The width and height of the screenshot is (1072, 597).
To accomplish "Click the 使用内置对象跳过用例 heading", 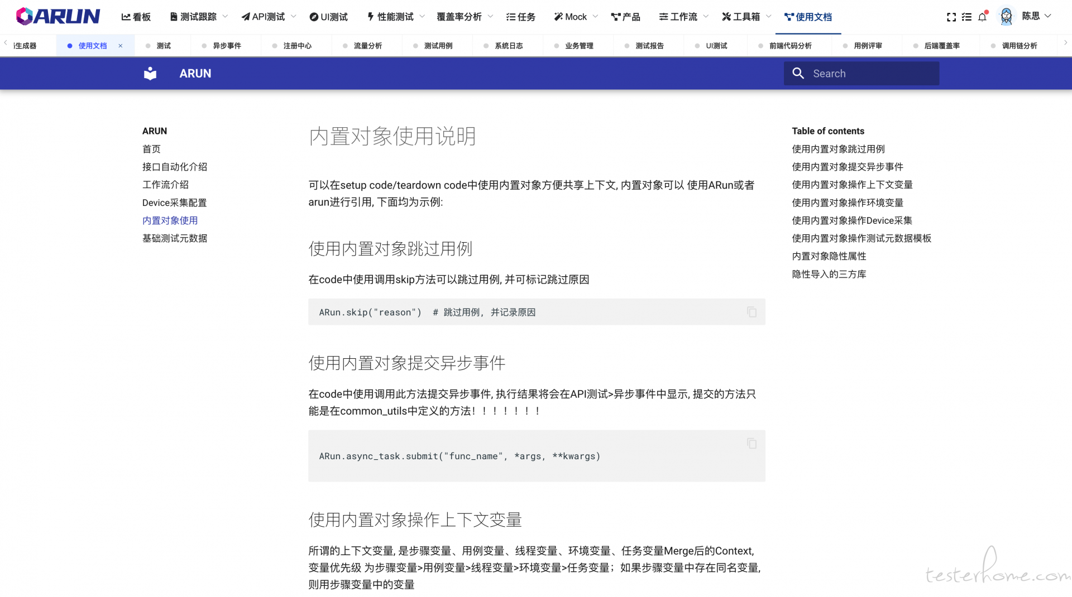I will click(x=390, y=249).
